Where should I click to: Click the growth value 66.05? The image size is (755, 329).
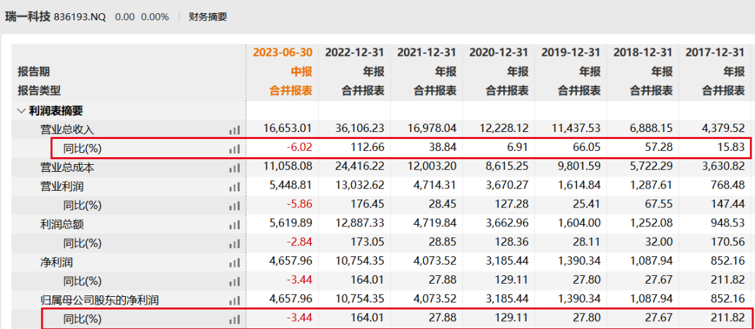coord(588,147)
